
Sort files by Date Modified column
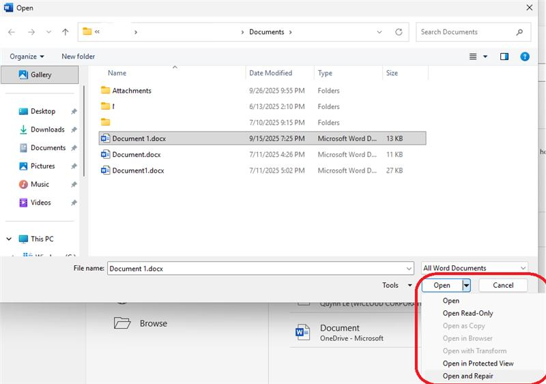270,73
